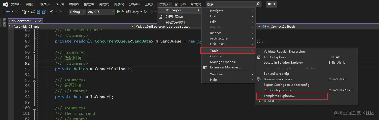
Task: Expand ReSharper Unit Tests submenu
Action: tap(229, 44)
